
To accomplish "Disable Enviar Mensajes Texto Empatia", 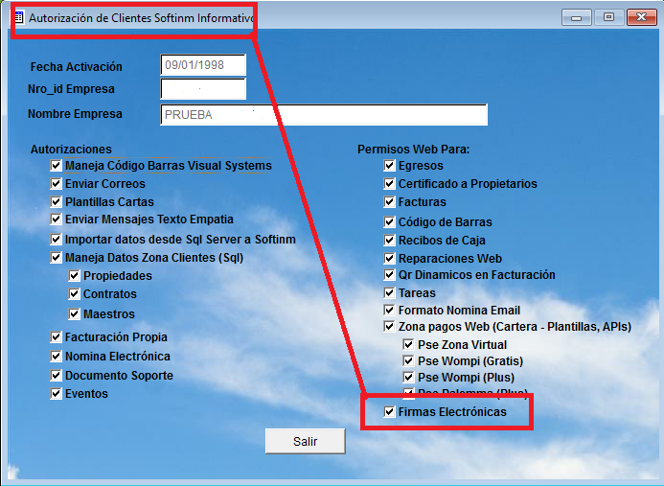I will (56, 220).
